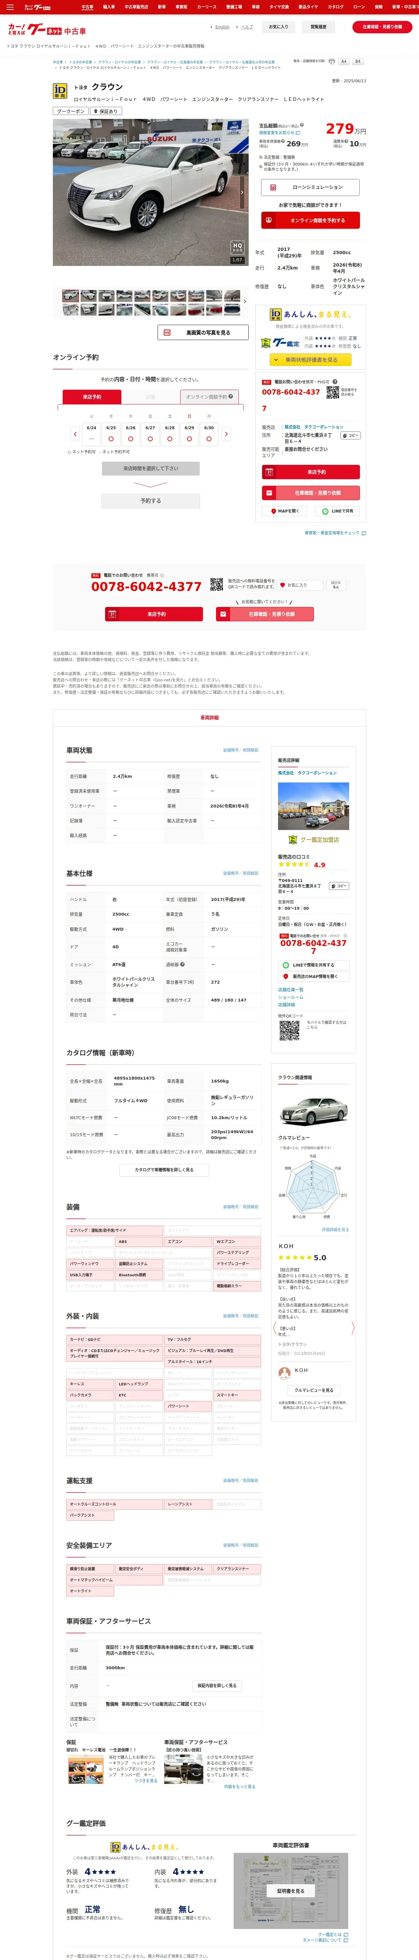419x1960 pixels.
Task: Open 中古車 top navigation tab
Action: (87, 7)
